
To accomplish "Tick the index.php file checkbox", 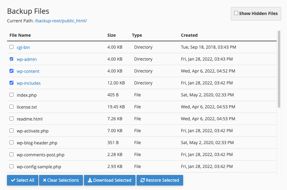I will 12,95.
